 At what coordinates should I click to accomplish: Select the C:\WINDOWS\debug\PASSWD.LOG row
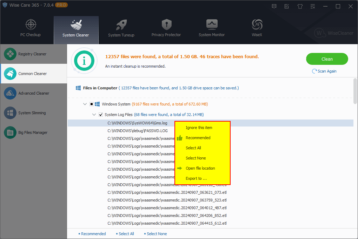[x=138, y=131]
